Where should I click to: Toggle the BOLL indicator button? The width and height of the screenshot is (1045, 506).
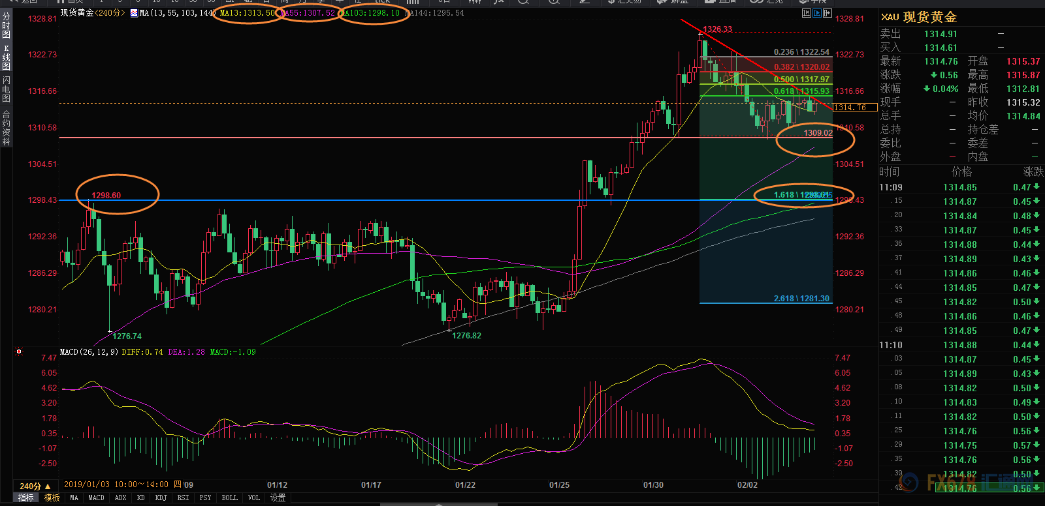pos(229,498)
